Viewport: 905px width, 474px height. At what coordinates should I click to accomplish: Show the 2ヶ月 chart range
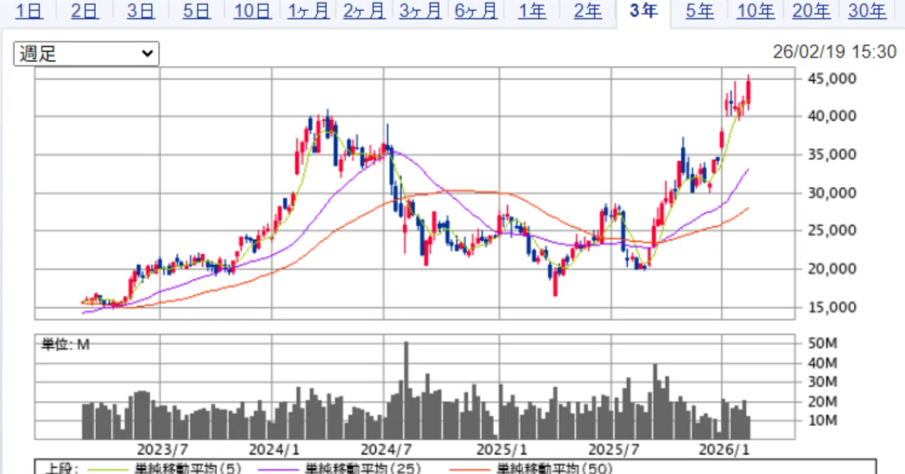click(364, 11)
